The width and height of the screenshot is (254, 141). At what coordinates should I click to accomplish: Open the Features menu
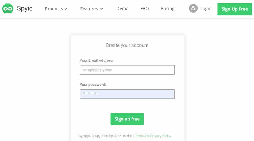pyautogui.click(x=89, y=9)
